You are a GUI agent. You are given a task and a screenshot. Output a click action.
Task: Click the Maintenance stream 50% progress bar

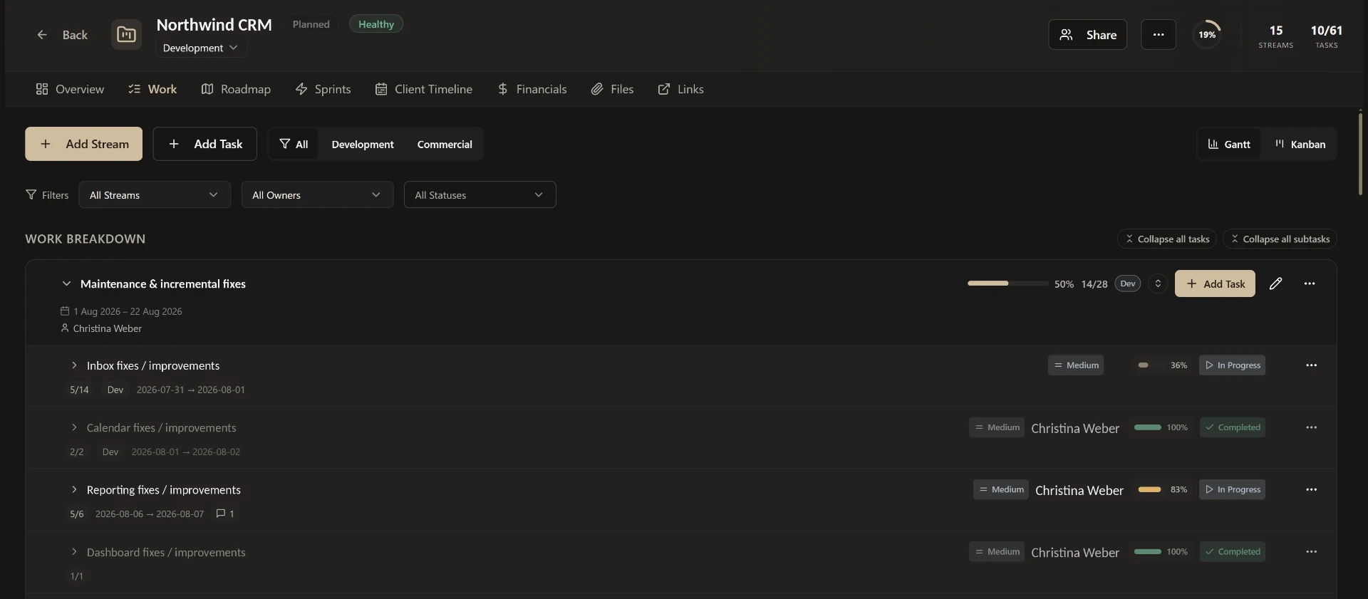coord(1007,283)
